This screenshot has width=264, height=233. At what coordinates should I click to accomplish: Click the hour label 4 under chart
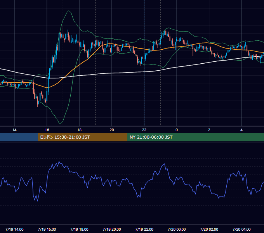[x=241, y=130]
